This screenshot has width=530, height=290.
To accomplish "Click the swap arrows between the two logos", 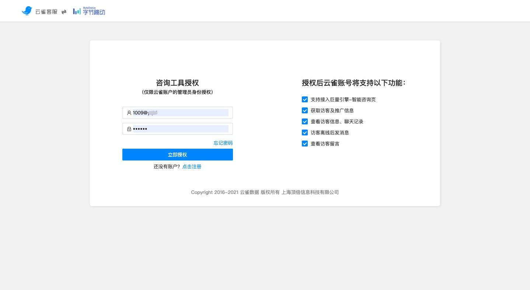I will pos(64,11).
